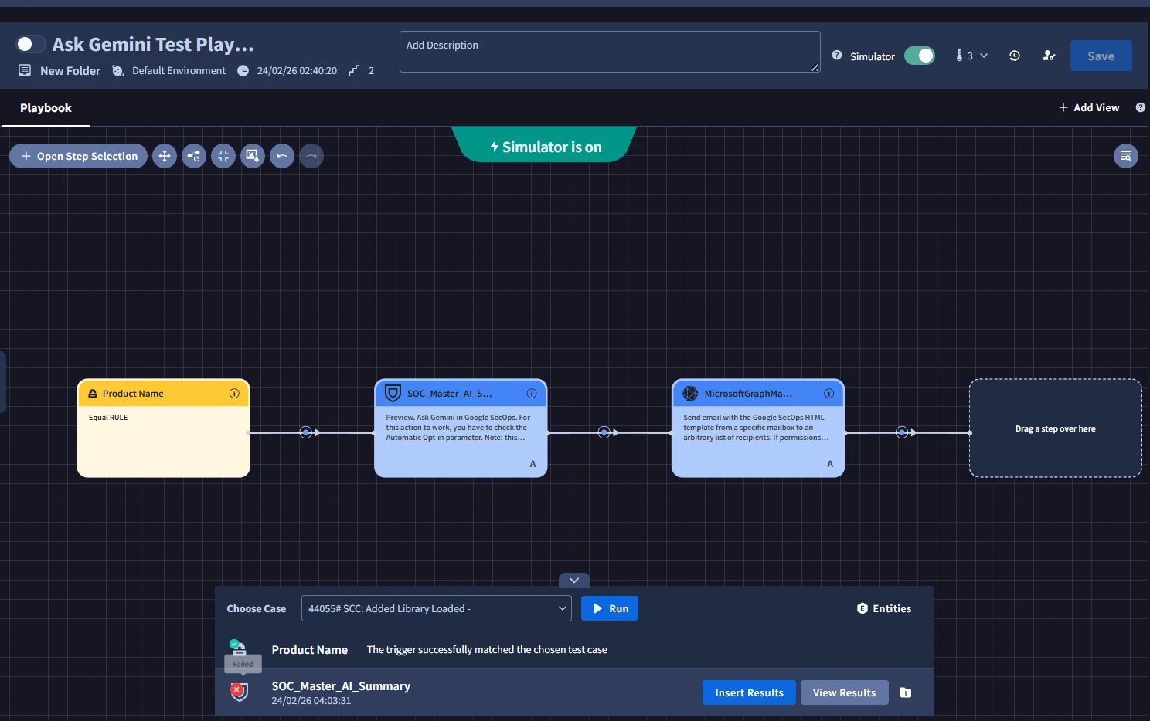1150x721 pixels.
Task: Click the Drag a step over here placeholder
Action: pyautogui.click(x=1056, y=428)
